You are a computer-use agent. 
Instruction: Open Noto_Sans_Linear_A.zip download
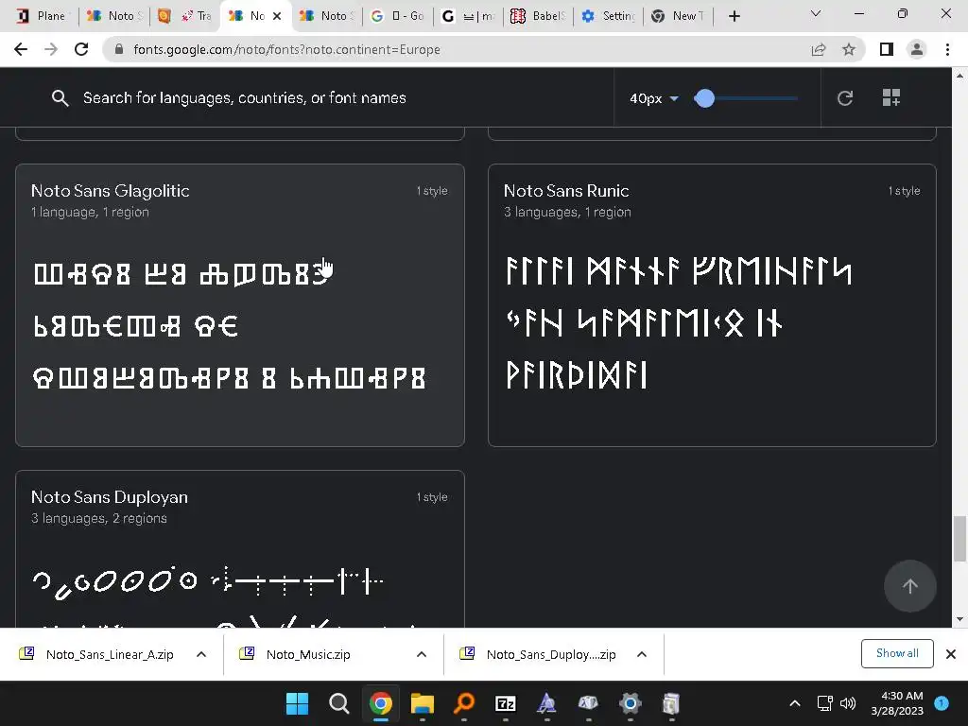coord(110,654)
